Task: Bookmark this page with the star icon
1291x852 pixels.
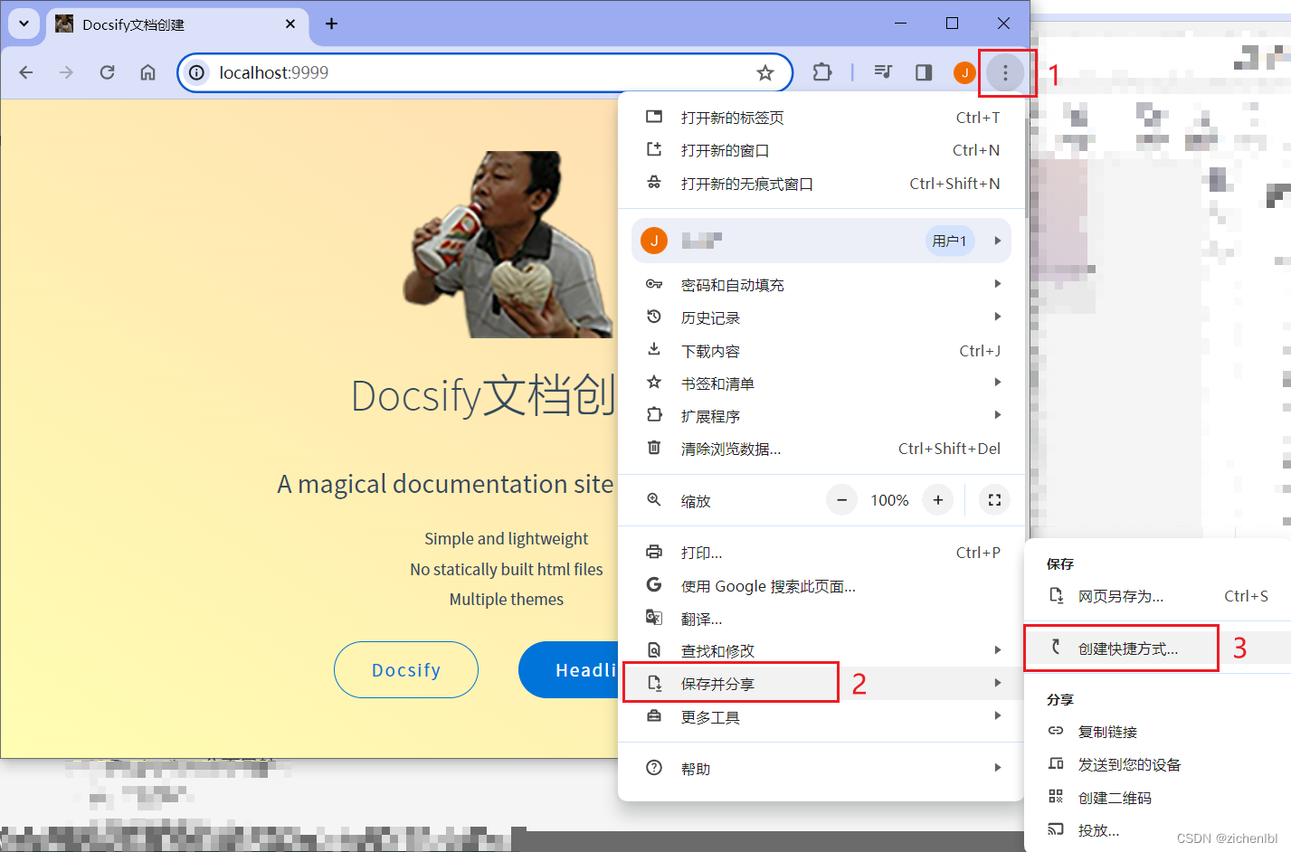Action: 765,72
